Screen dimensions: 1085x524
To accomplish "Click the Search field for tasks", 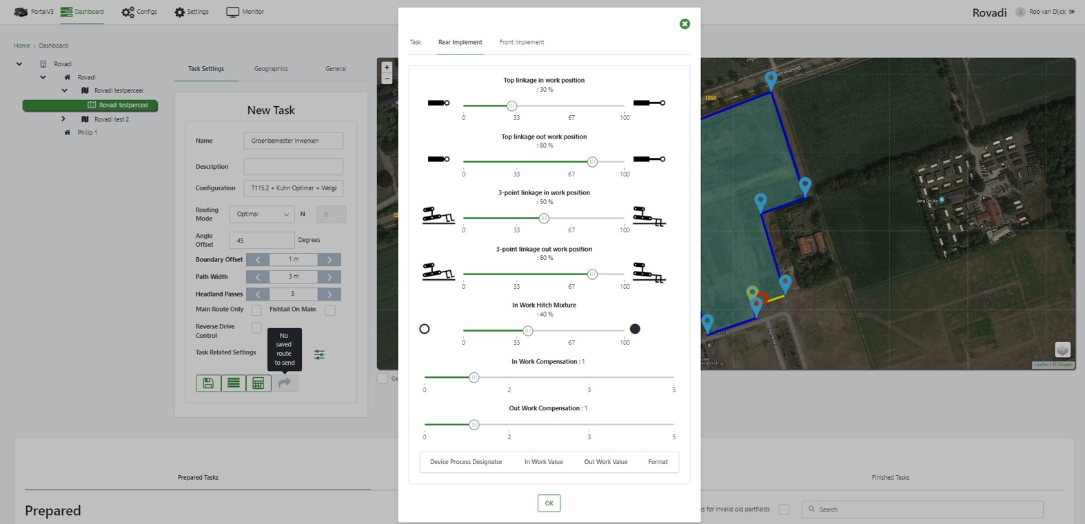I will click(922, 510).
